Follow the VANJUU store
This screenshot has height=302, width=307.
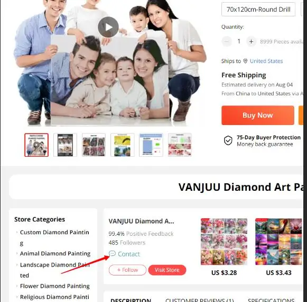click(x=127, y=270)
